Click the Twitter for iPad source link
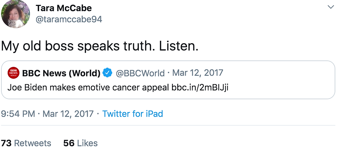 click(133, 114)
